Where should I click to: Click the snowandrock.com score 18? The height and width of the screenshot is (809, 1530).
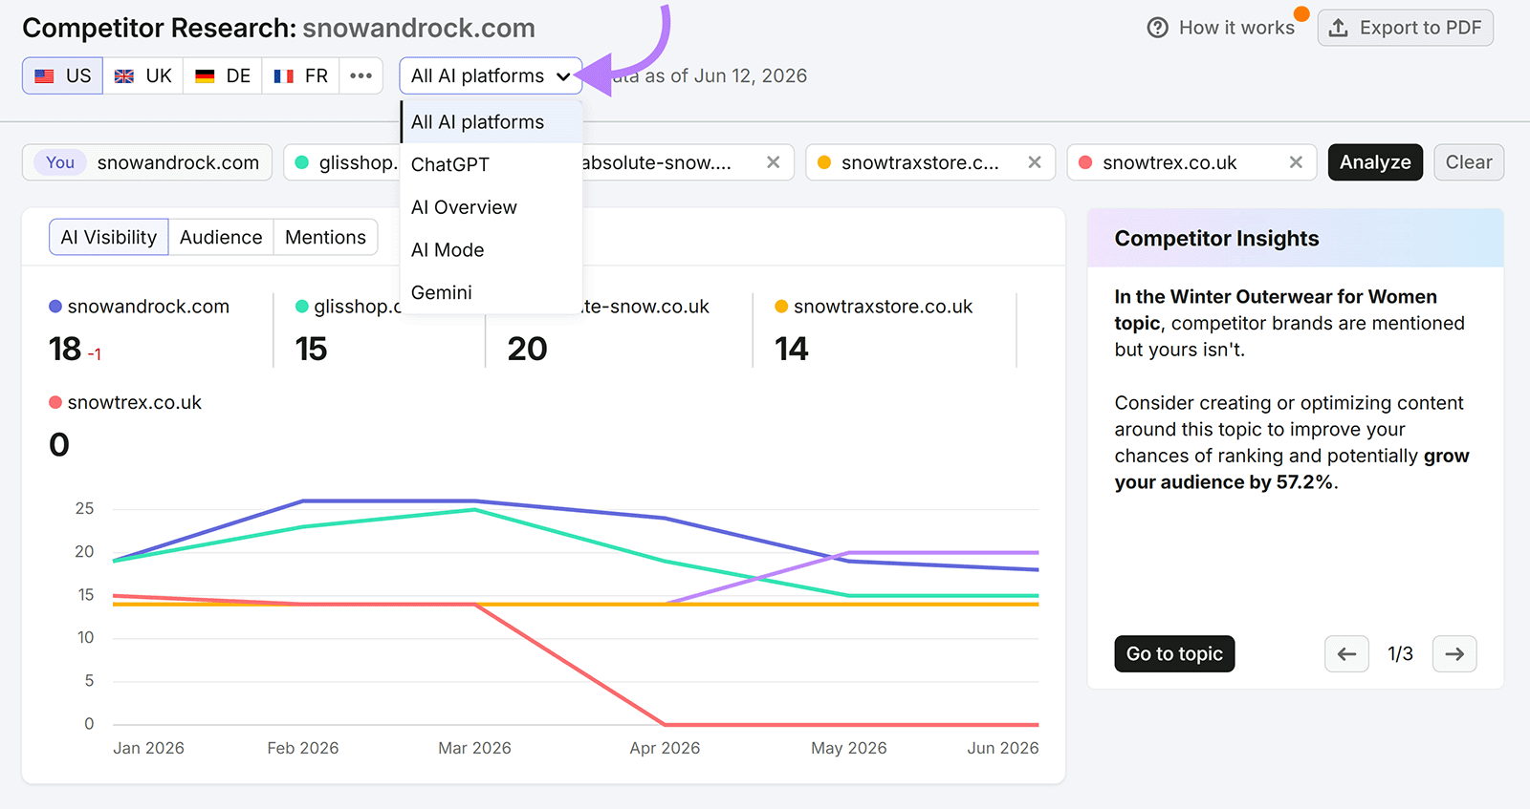[65, 350]
